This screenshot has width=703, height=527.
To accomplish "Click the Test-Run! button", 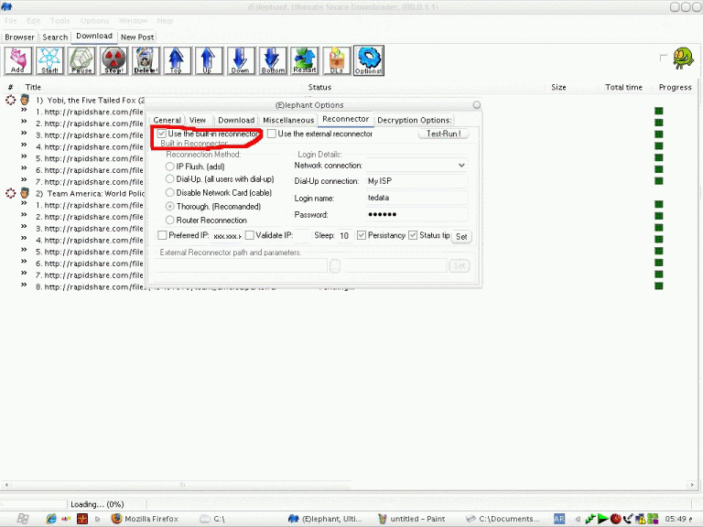I will 444,134.
